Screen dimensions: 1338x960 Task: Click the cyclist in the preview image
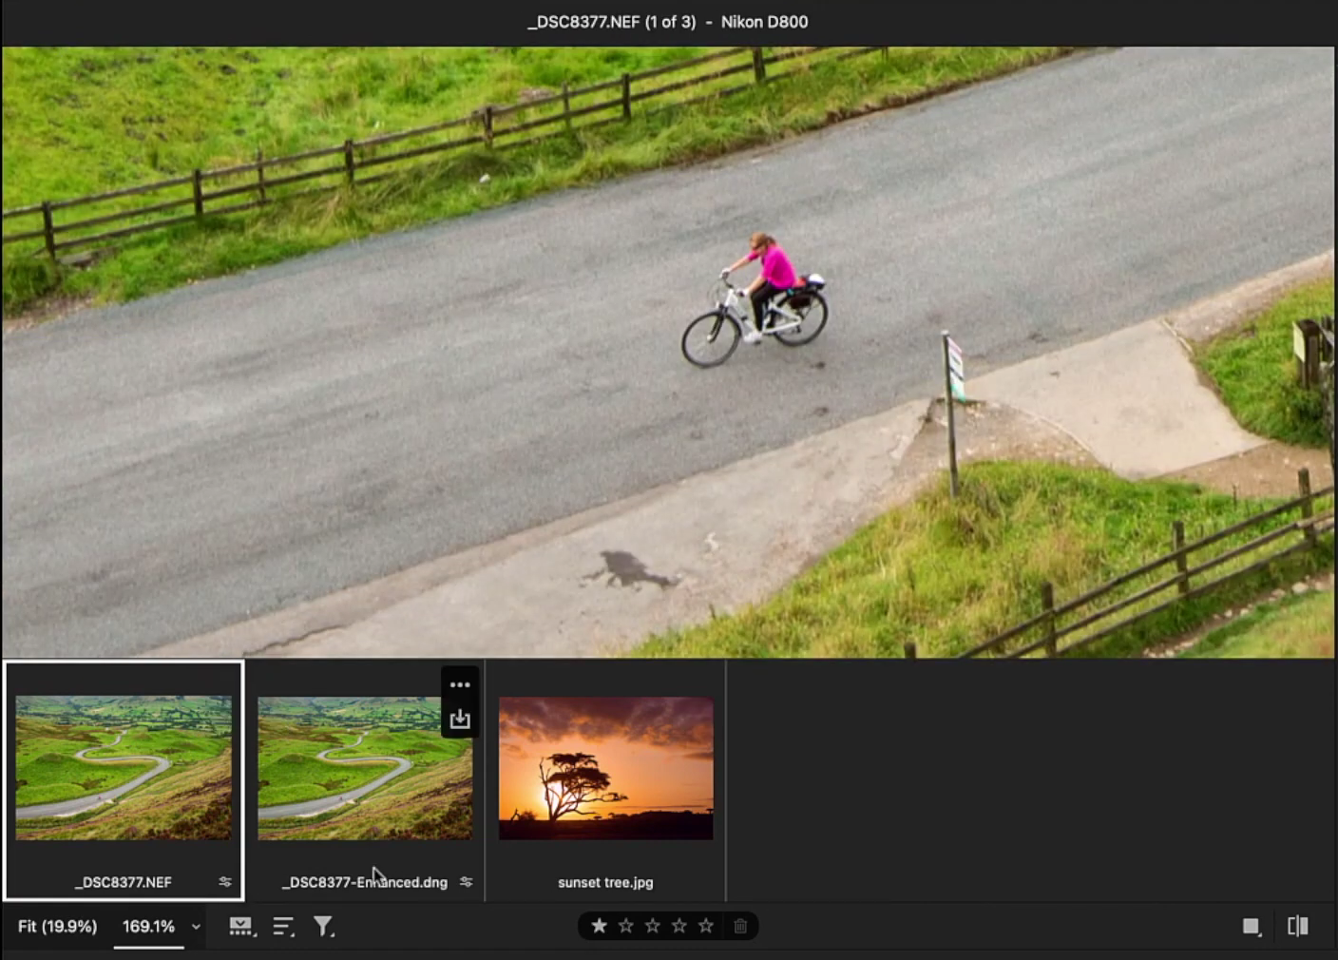[x=760, y=295]
